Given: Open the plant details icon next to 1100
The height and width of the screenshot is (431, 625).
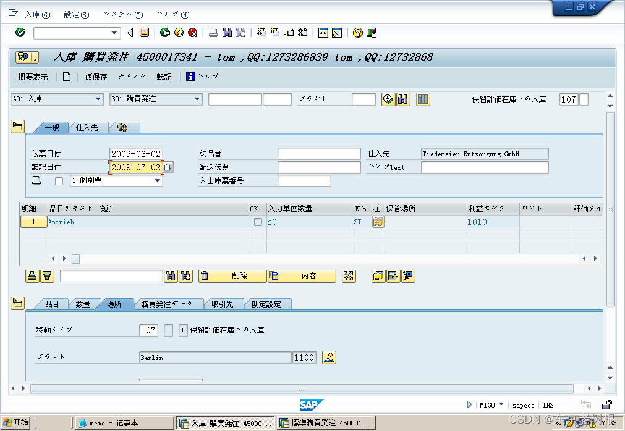Looking at the screenshot, I should 329,358.
